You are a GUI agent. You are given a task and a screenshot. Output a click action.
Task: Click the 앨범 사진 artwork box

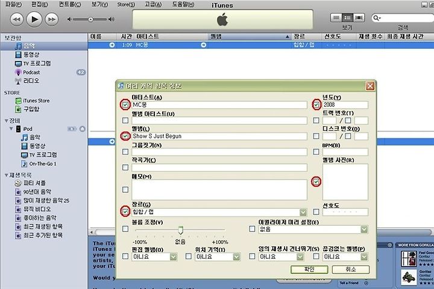345,182
